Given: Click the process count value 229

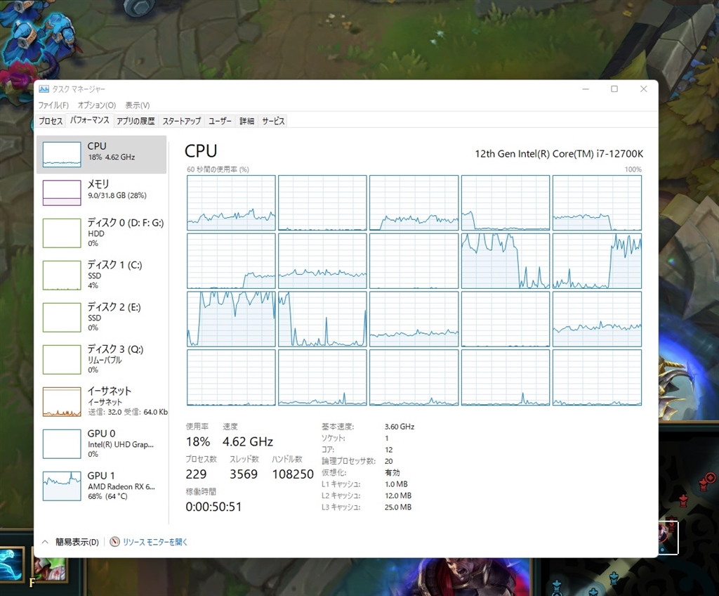Looking at the screenshot, I should [x=197, y=474].
